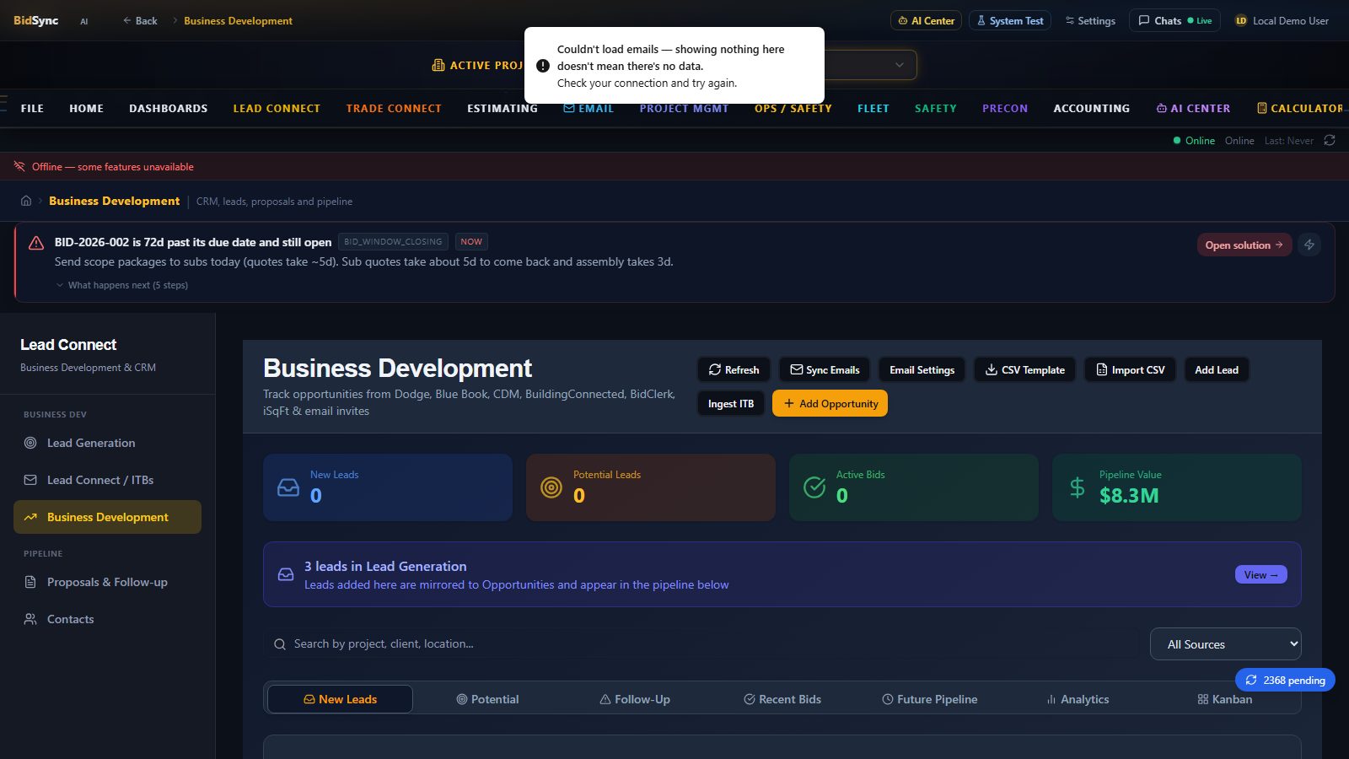Switch to the Analytics tab
The image size is (1349, 759).
click(x=1078, y=699)
